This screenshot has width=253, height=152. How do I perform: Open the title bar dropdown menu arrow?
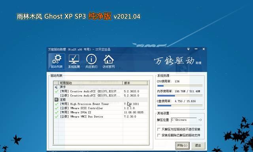click(188, 49)
